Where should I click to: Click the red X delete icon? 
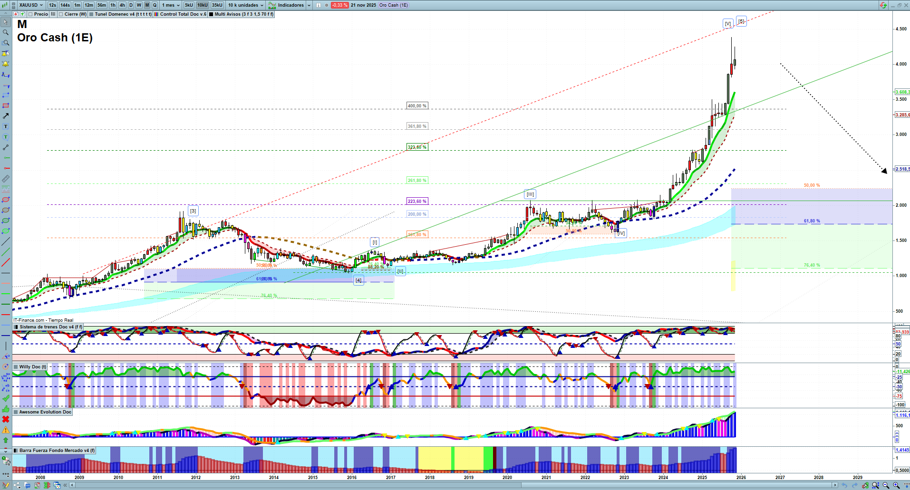click(6, 419)
